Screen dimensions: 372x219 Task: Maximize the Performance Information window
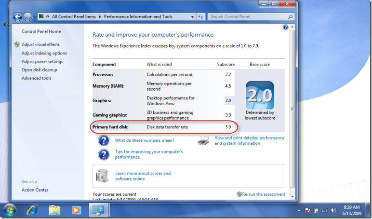click(x=274, y=4)
